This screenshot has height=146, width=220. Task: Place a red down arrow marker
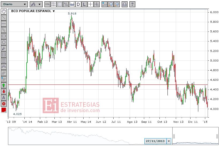click(x=4, y=91)
